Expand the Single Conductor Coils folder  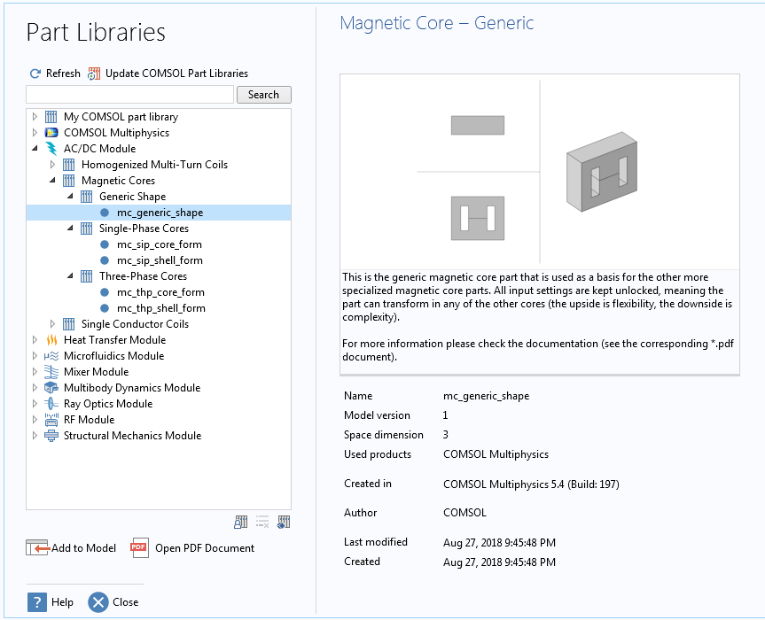pyautogui.click(x=52, y=324)
